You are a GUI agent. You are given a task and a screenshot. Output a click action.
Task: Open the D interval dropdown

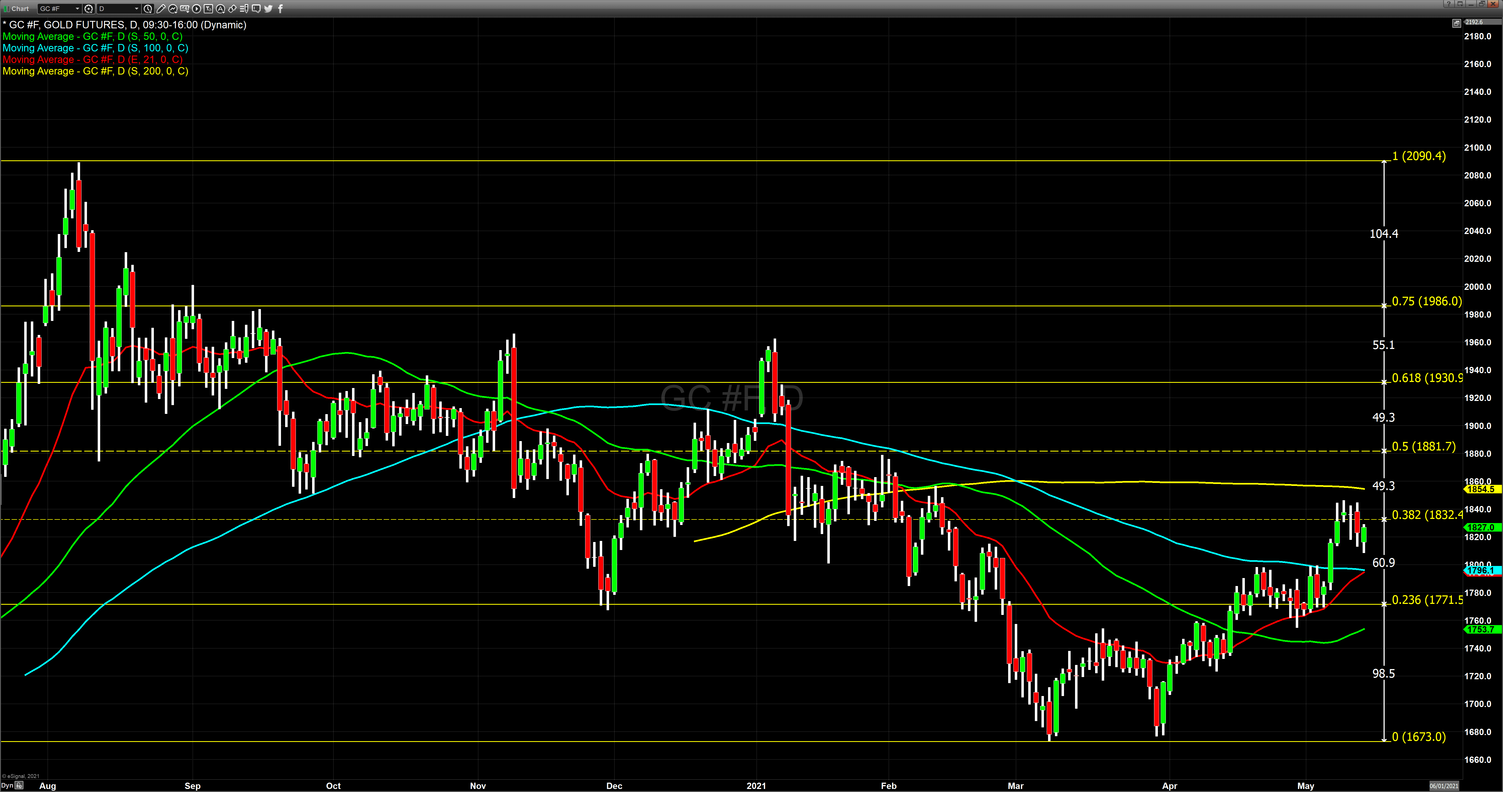coord(118,9)
